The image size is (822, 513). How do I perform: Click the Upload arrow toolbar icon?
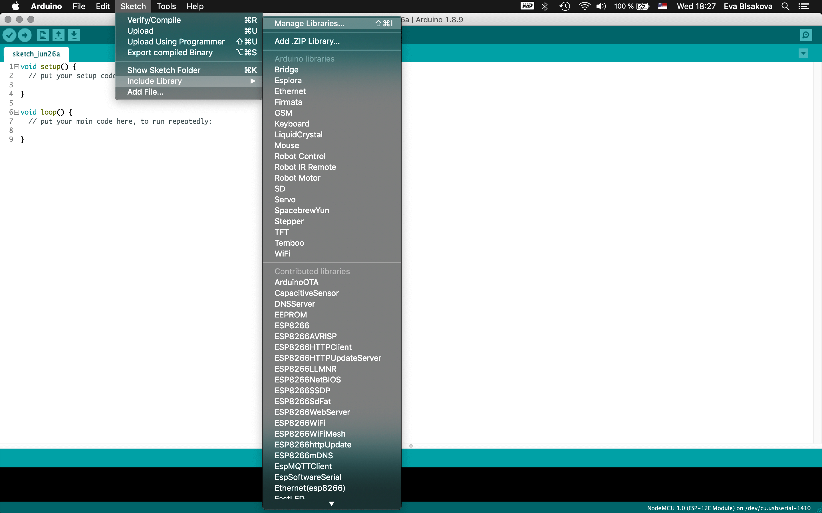point(25,35)
